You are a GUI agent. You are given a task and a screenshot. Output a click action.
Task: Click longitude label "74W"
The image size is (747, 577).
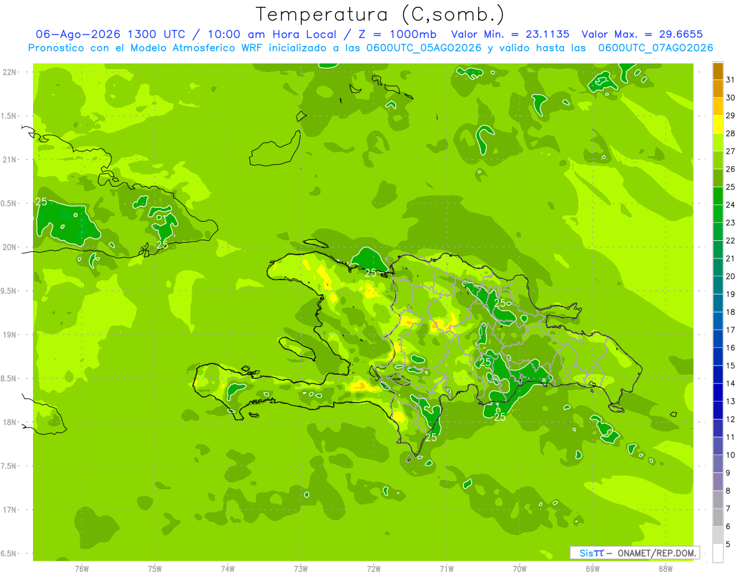pyautogui.click(x=228, y=569)
